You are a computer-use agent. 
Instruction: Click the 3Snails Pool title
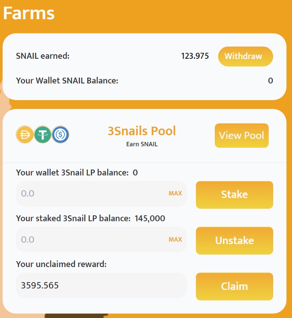coord(142,131)
